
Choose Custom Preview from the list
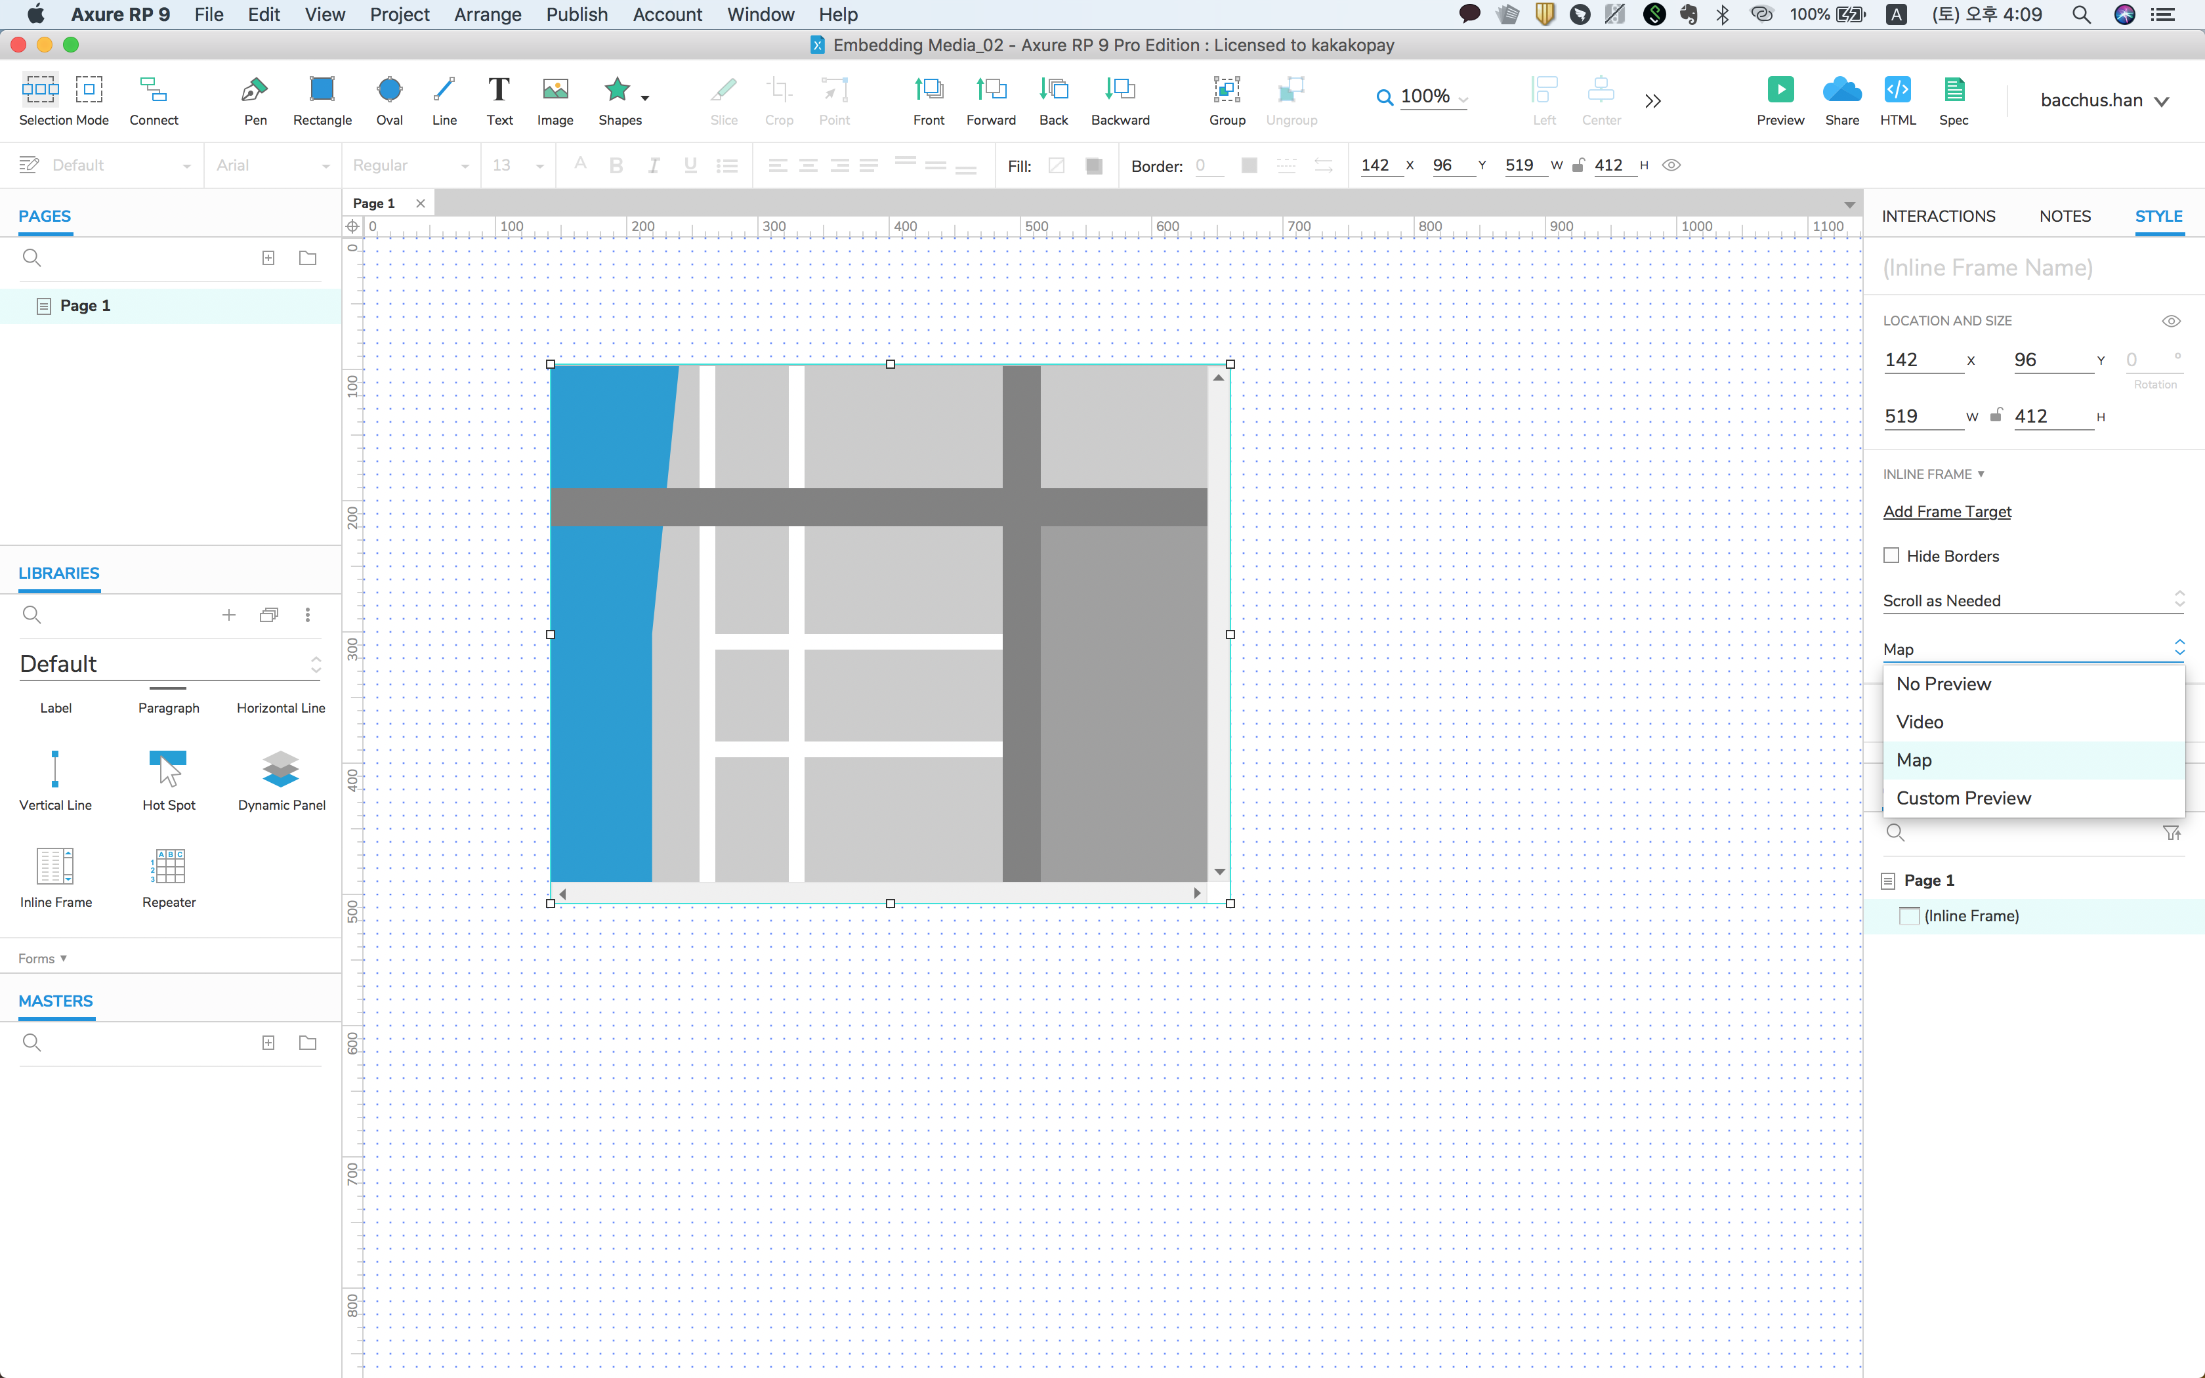1963,799
